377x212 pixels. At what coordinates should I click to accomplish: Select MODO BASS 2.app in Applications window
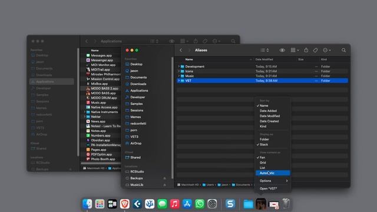(x=105, y=88)
